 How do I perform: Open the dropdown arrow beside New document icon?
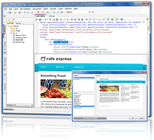coord(7,12)
